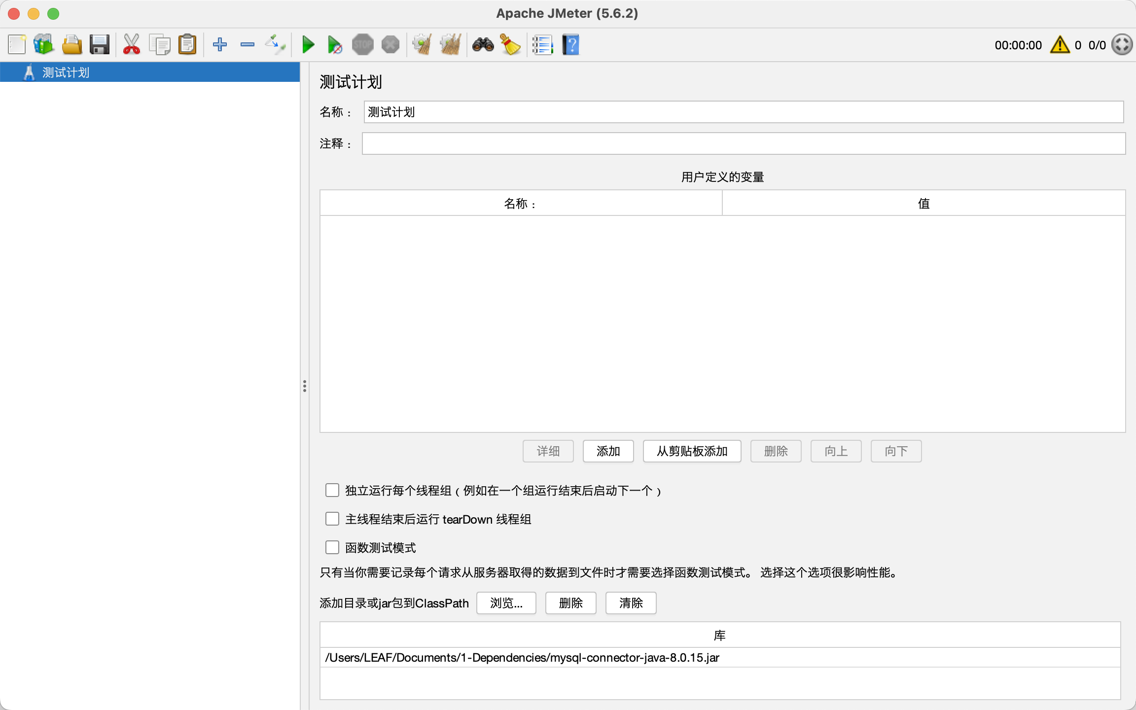The image size is (1136, 710).
Task: Click the 名称 column header in variables table
Action: click(x=521, y=203)
